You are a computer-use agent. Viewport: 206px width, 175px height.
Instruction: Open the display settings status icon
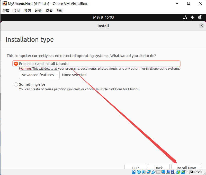[x=163, y=172]
